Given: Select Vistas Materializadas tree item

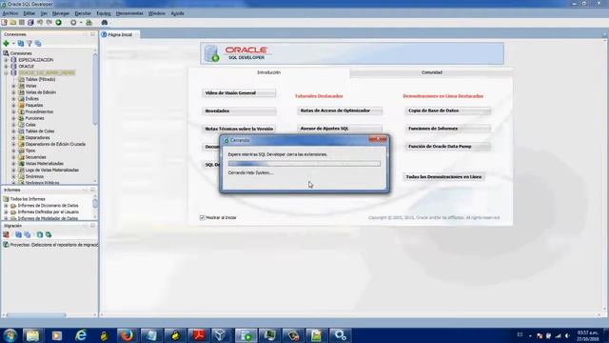Looking at the screenshot, I should click(45, 164).
